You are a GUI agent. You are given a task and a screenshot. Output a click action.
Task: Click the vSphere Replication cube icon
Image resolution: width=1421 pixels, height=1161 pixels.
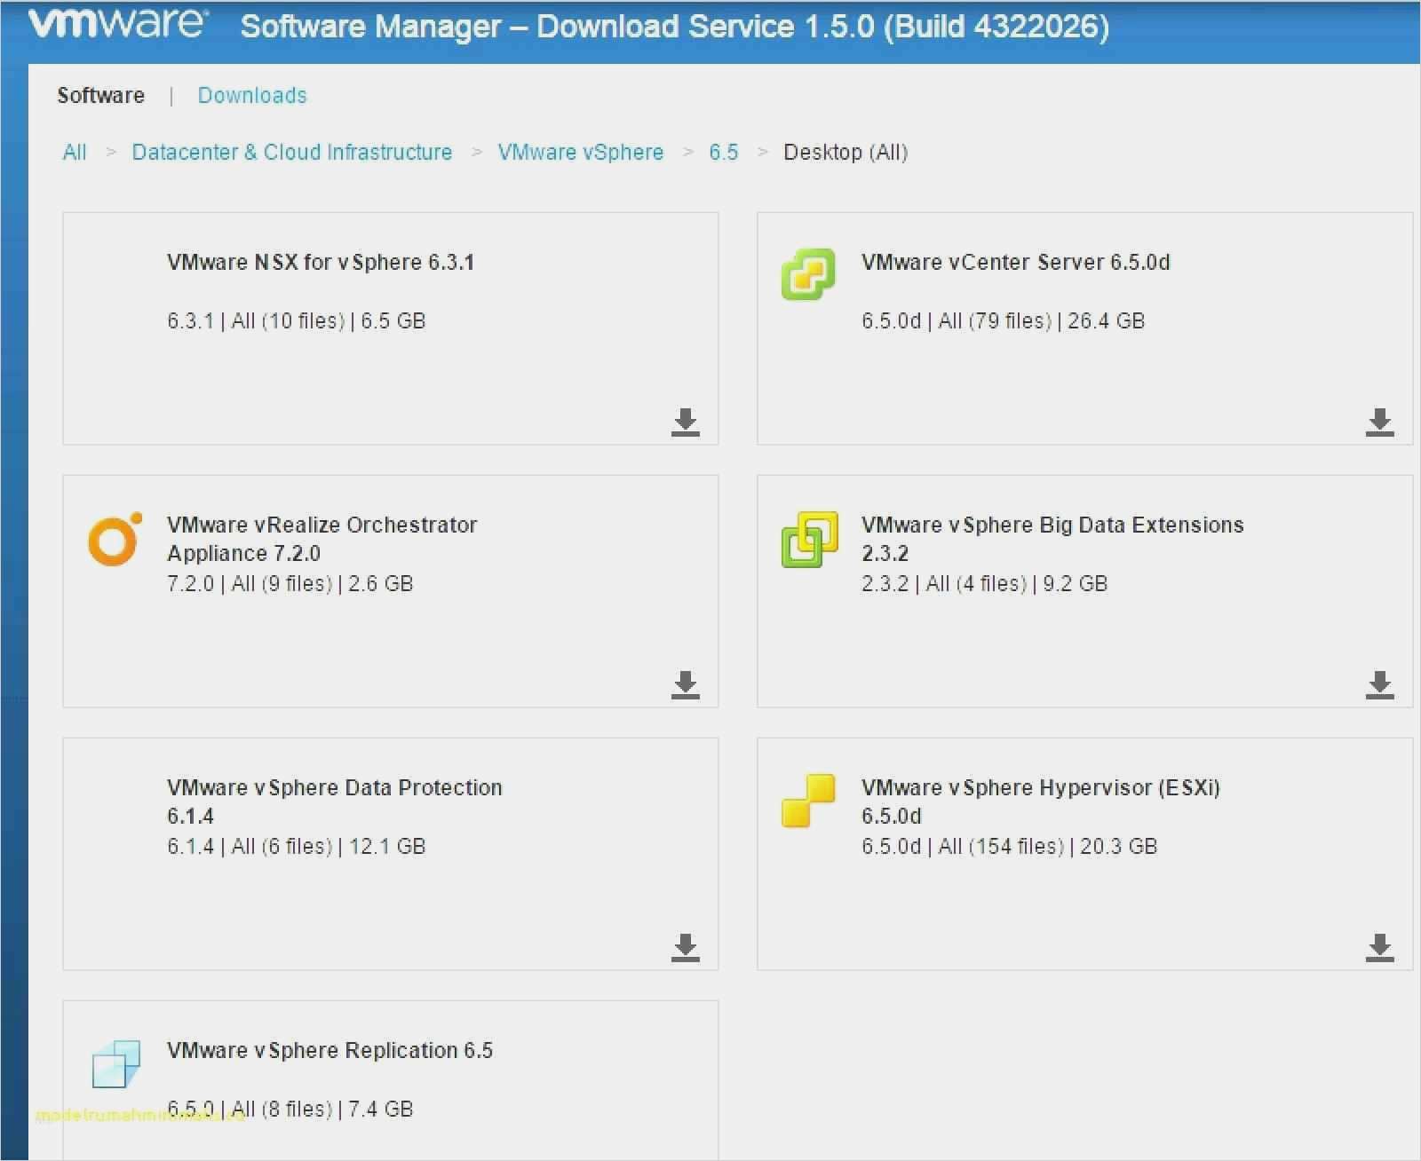point(116,1064)
